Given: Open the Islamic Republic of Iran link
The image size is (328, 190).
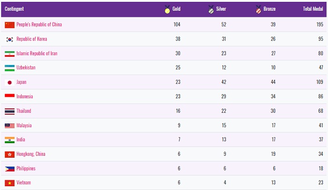Looking at the screenshot, I should 37,54.
